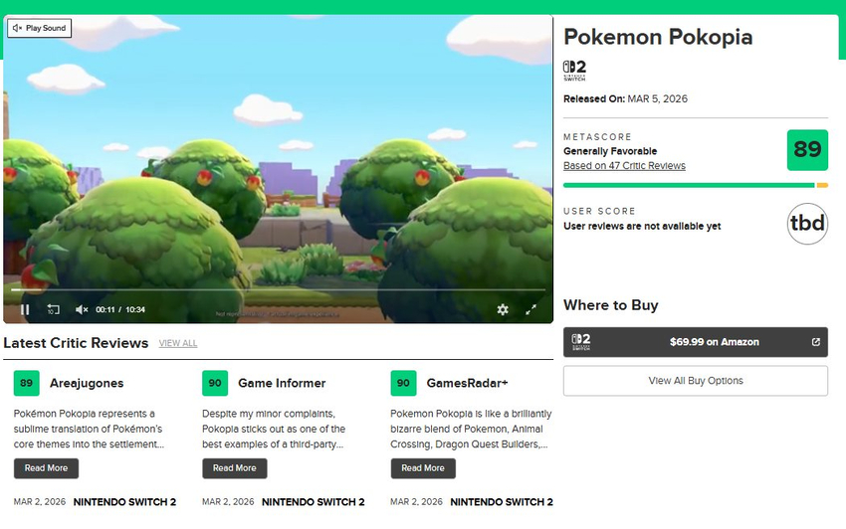The image size is (846, 529).
Task: Read more of Areajugones review
Action: point(46,468)
